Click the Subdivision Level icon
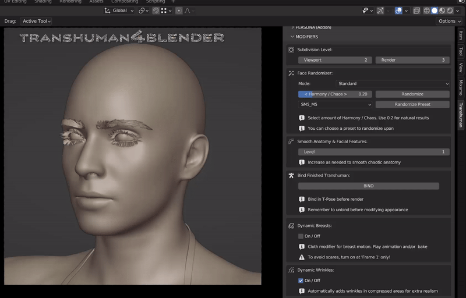This screenshot has height=298, width=466. [x=291, y=50]
